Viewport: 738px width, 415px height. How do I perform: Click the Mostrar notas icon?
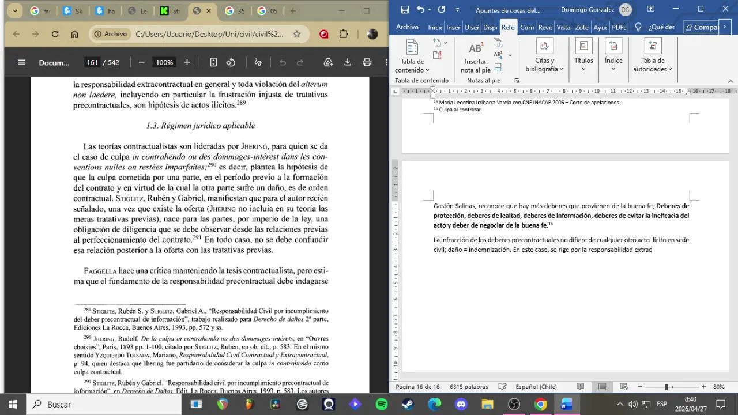(498, 67)
